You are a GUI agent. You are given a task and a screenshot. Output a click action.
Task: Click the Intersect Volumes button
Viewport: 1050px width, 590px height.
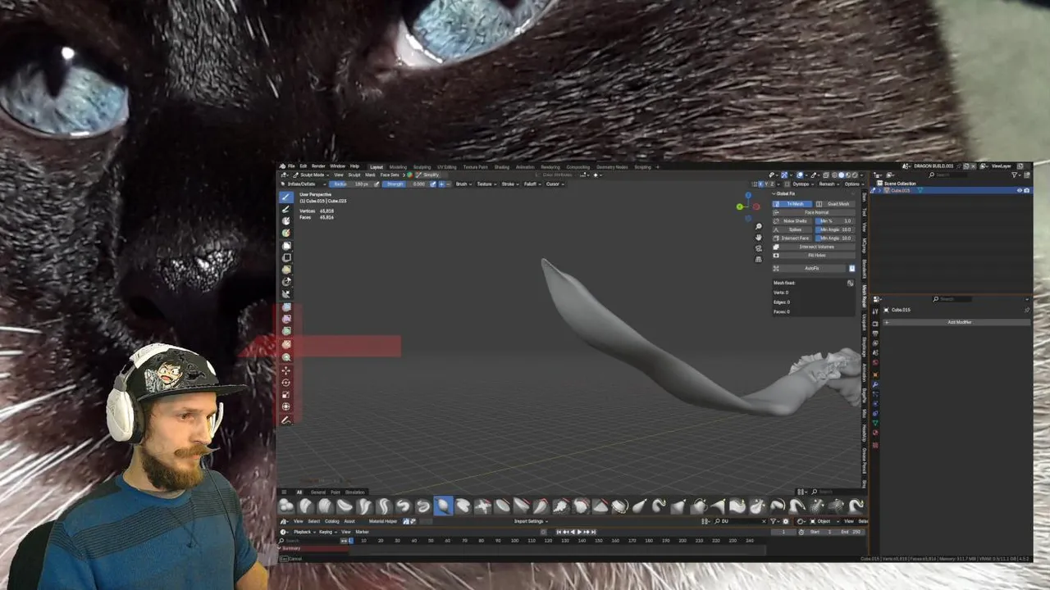[x=814, y=247]
